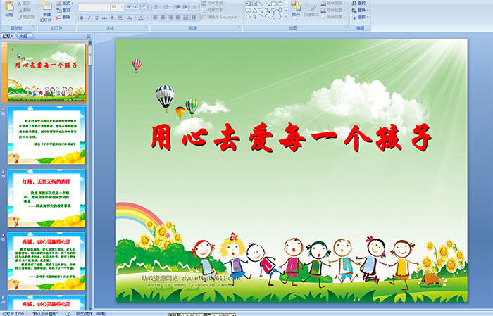The image size is (493, 316).
Task: Open the Paragraph group dialog launcher
Action: (239, 28)
